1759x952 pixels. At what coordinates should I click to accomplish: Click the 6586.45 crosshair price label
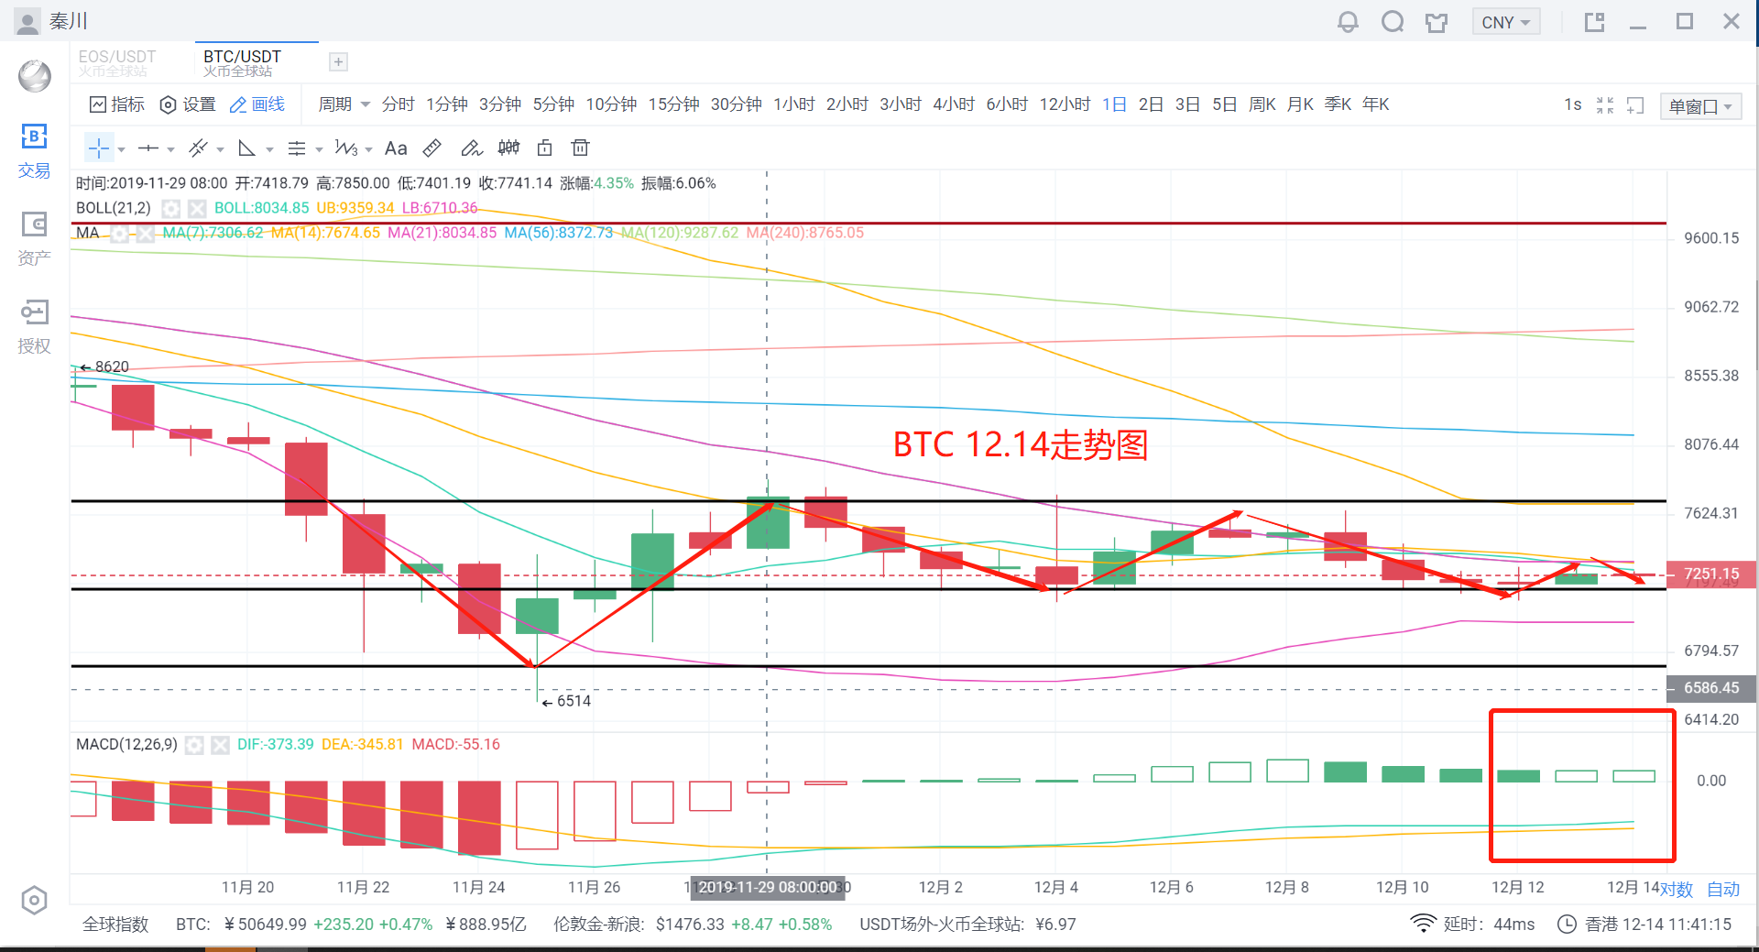1710,688
